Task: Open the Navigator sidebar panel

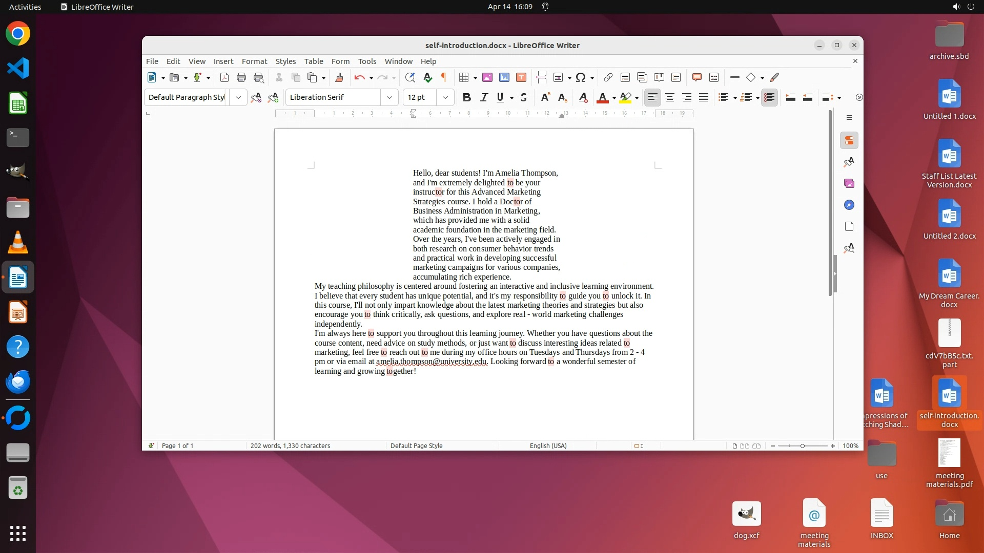Action: tap(849, 205)
